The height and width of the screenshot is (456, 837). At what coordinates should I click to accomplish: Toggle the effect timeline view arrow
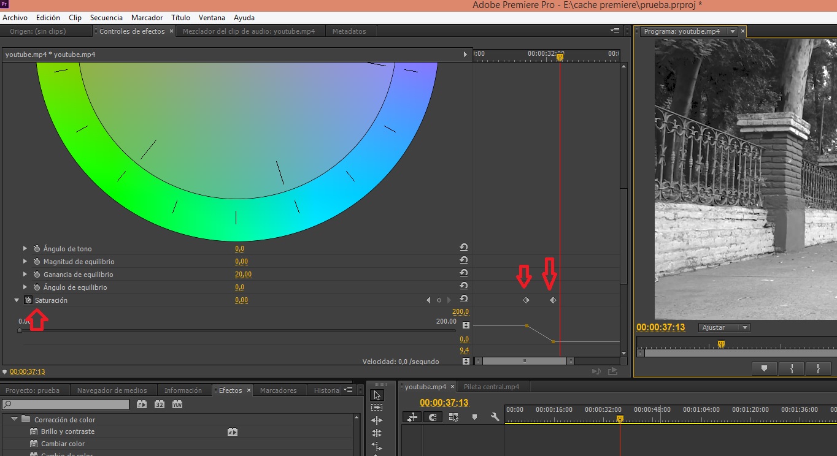coord(465,55)
